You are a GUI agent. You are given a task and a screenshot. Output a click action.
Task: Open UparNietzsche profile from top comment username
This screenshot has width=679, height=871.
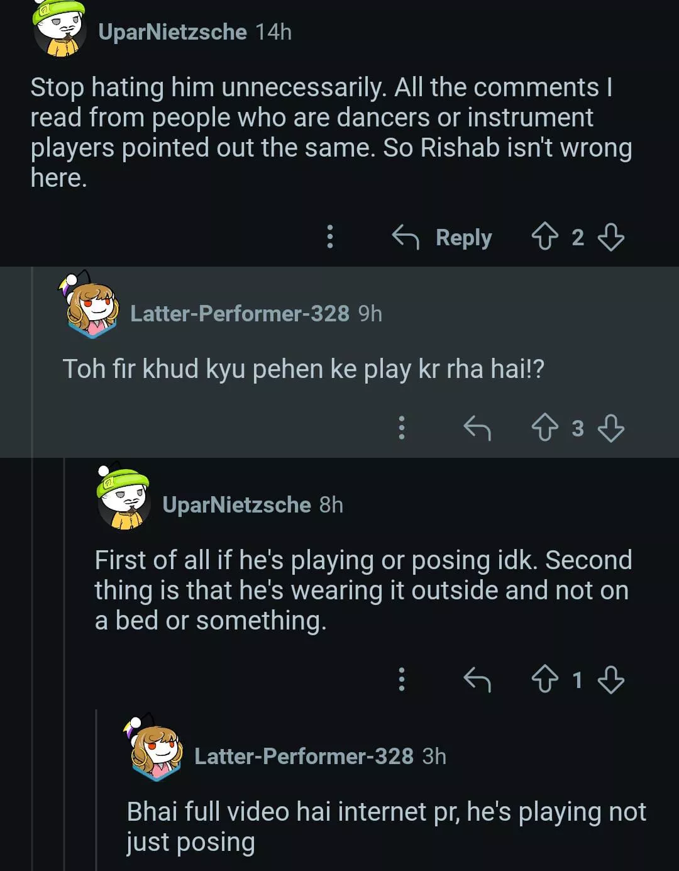172,32
